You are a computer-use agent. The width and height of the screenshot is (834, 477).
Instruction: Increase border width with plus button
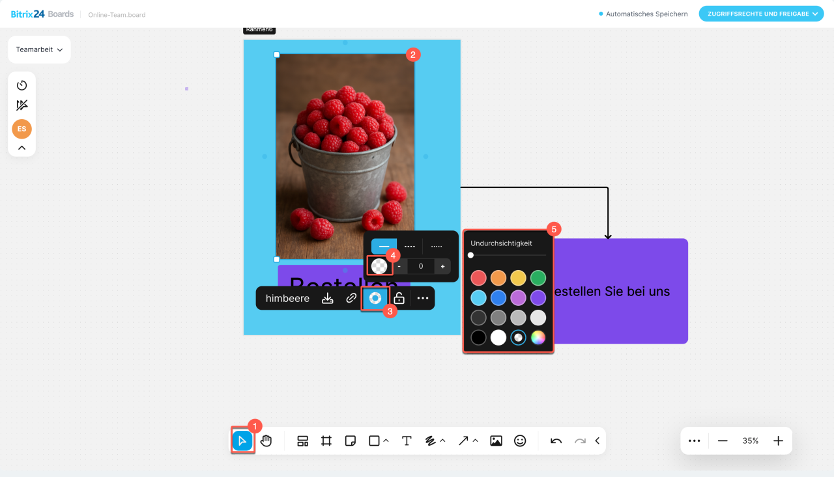click(x=442, y=266)
